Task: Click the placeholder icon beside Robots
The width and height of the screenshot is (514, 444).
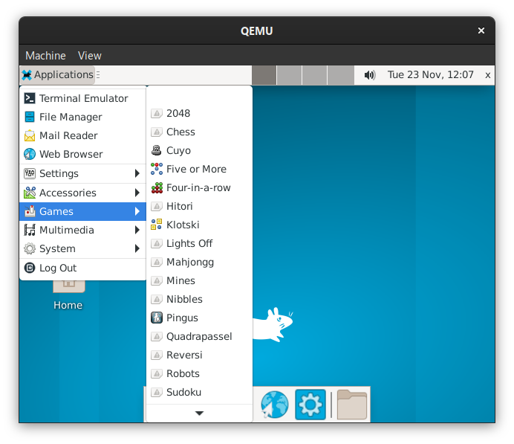Action: click(157, 374)
